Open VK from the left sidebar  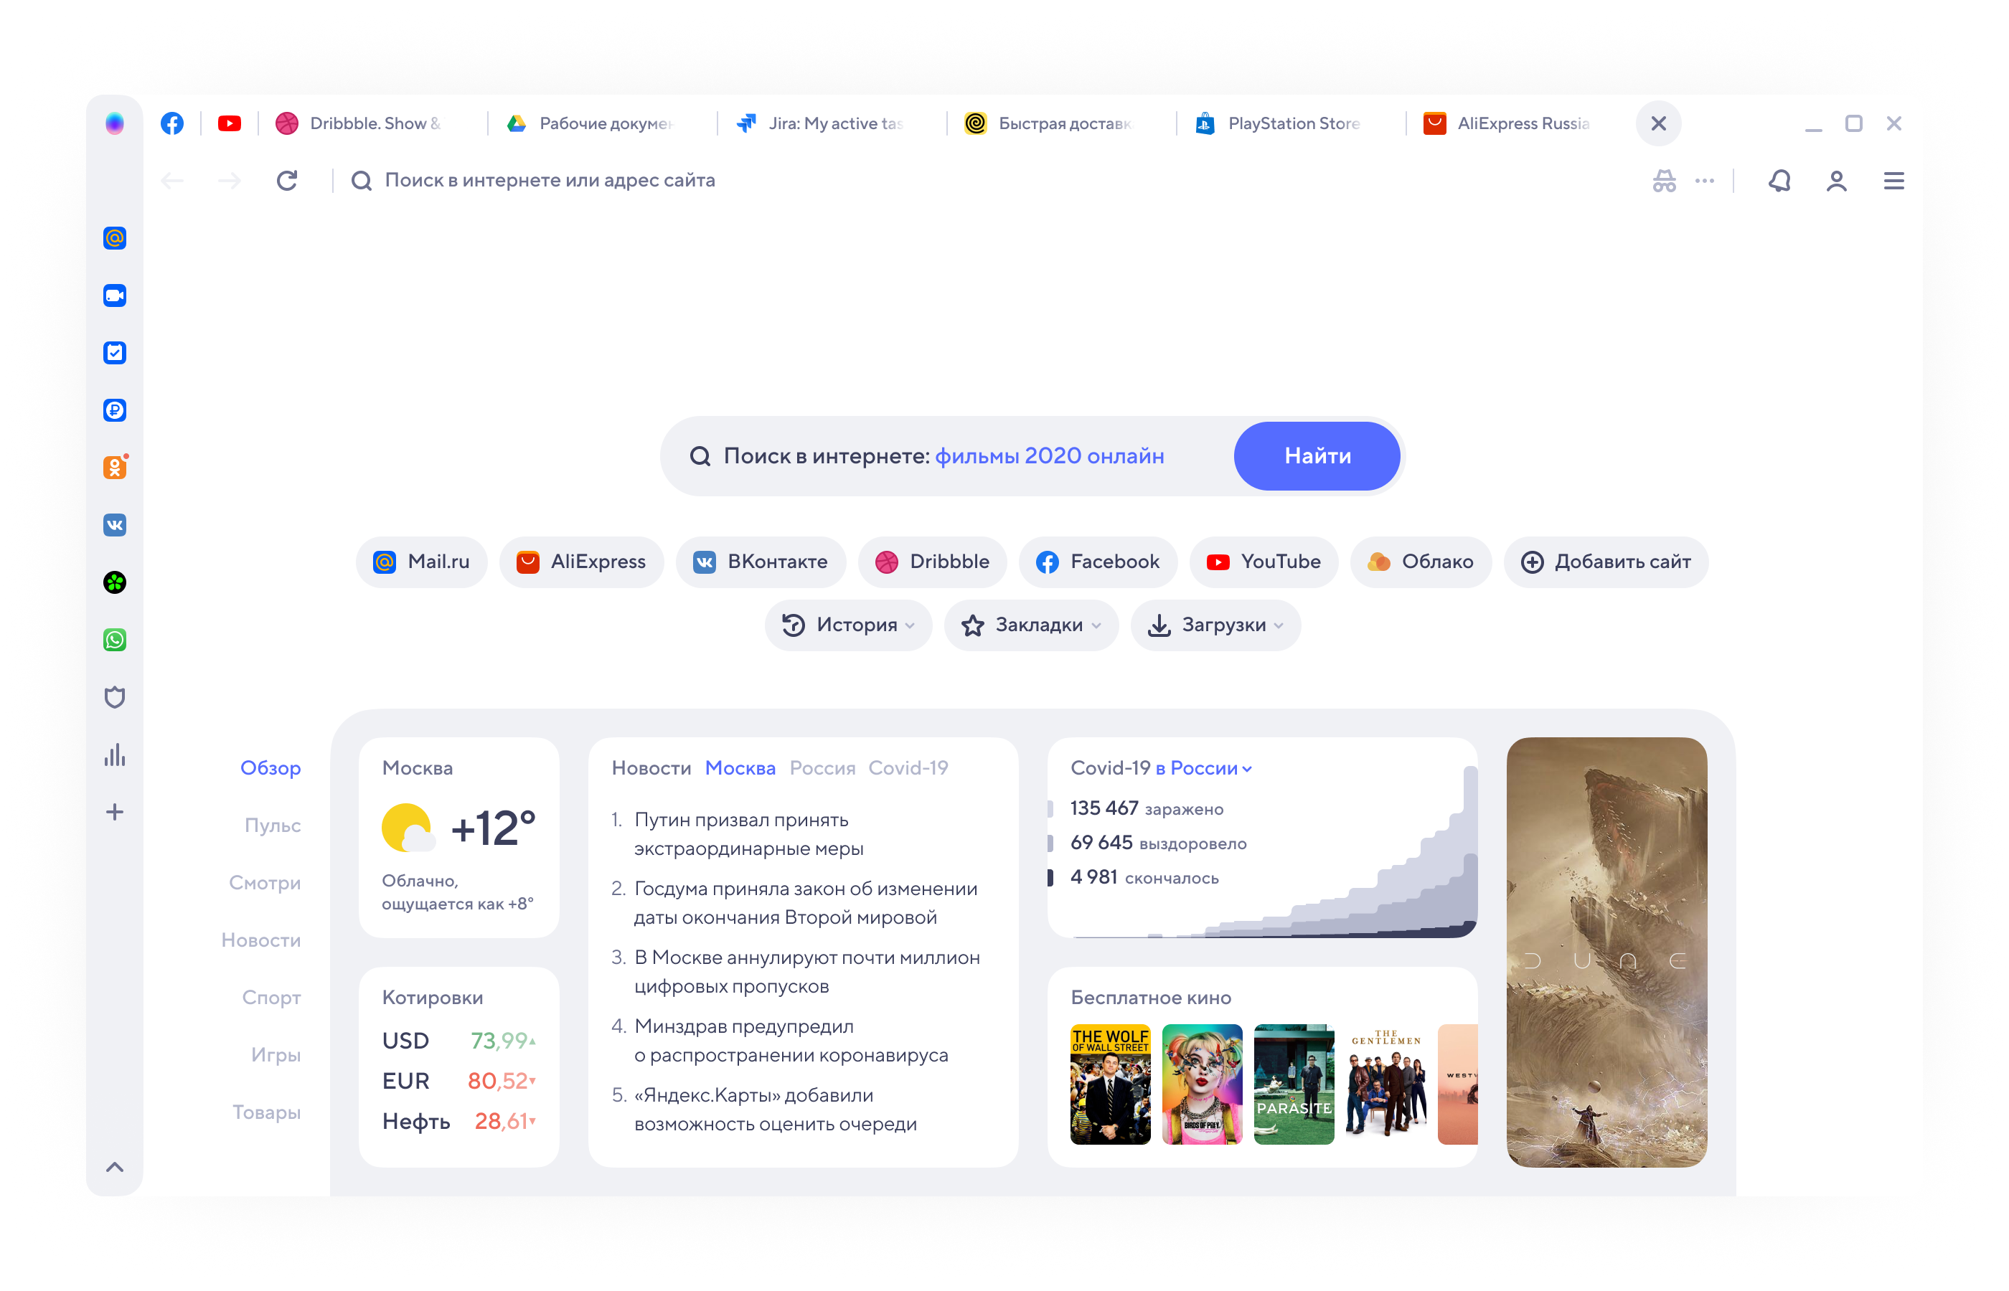tap(115, 526)
